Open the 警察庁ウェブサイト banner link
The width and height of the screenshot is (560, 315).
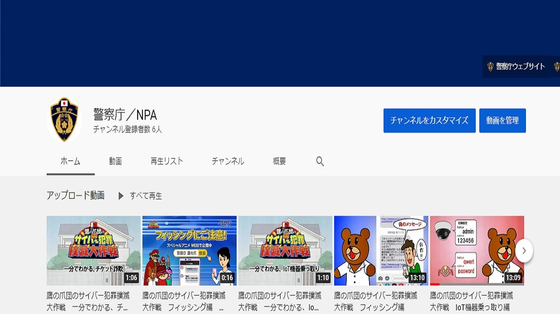tap(516, 67)
